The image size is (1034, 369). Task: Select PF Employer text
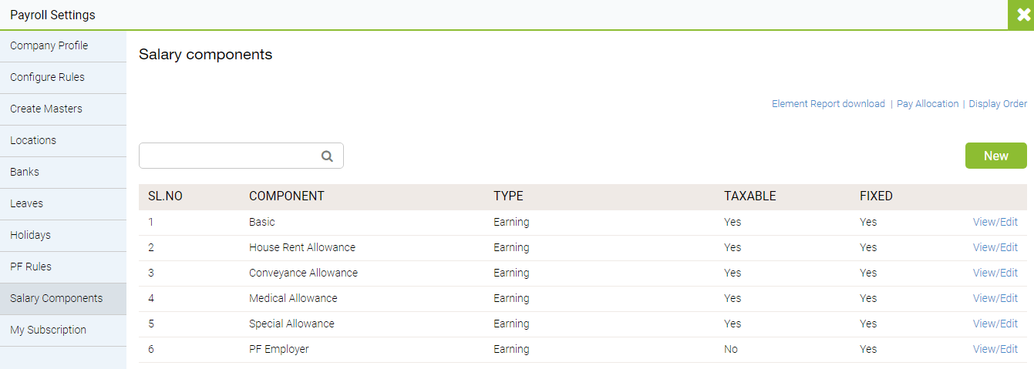pyautogui.click(x=279, y=349)
